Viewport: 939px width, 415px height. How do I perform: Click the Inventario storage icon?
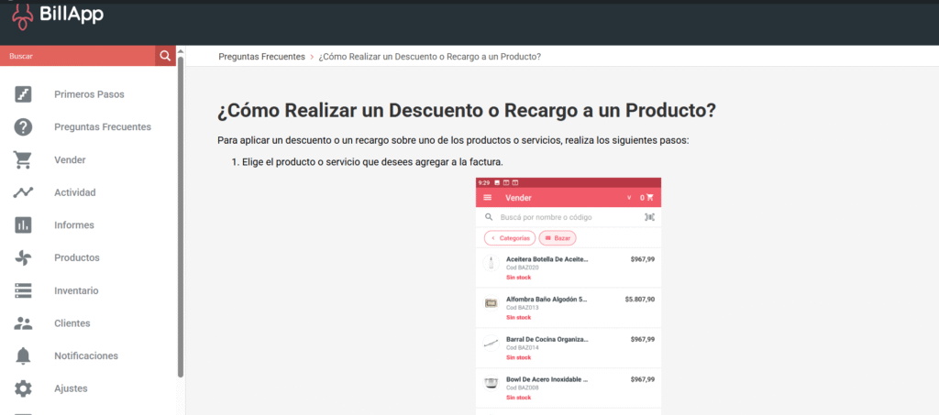pos(23,290)
